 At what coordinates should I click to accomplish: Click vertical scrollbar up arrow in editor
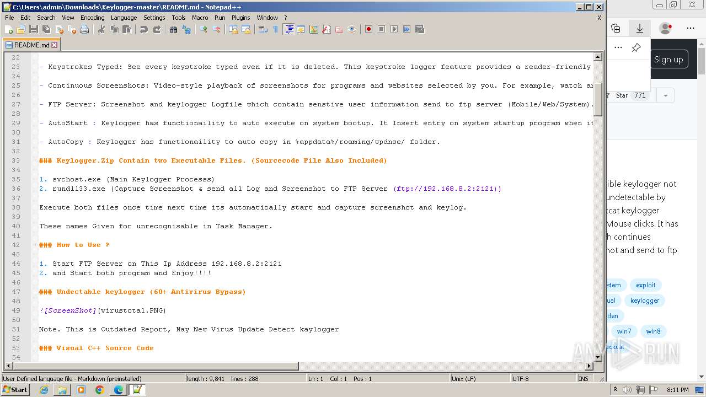pos(598,57)
